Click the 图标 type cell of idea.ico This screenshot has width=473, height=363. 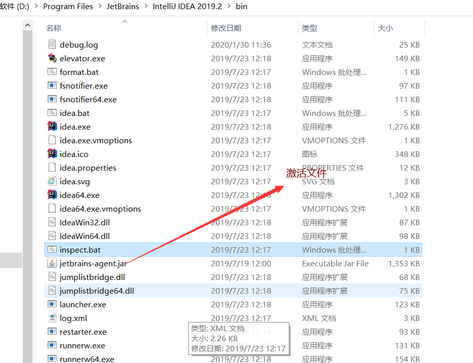pyautogui.click(x=310, y=154)
